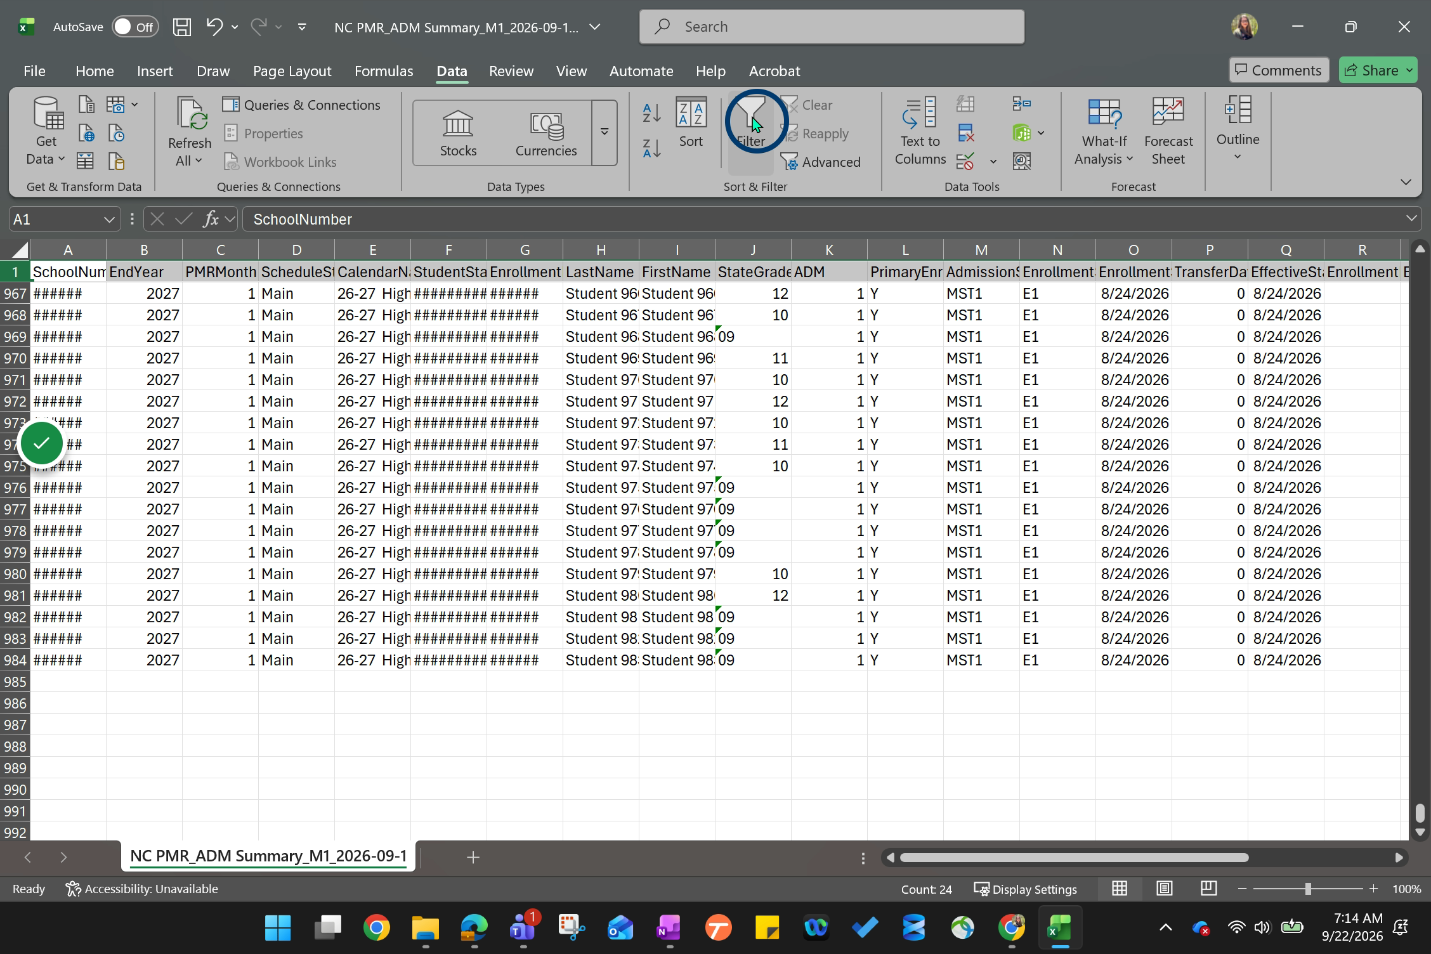Select Normal view in status bar
Screen dimensions: 1431x954
(x=1120, y=889)
